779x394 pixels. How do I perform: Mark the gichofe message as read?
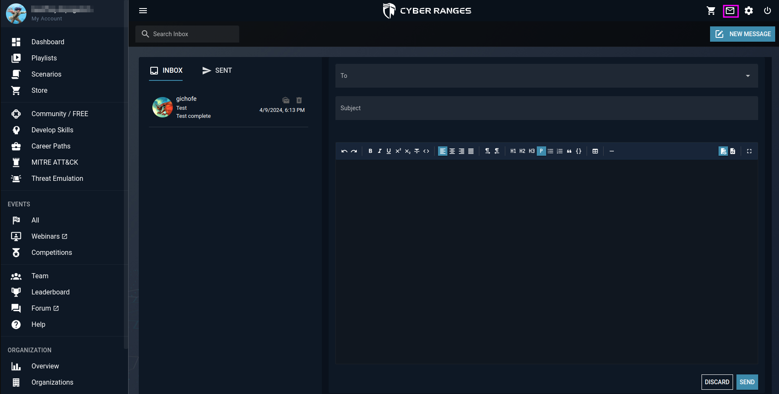coord(286,100)
